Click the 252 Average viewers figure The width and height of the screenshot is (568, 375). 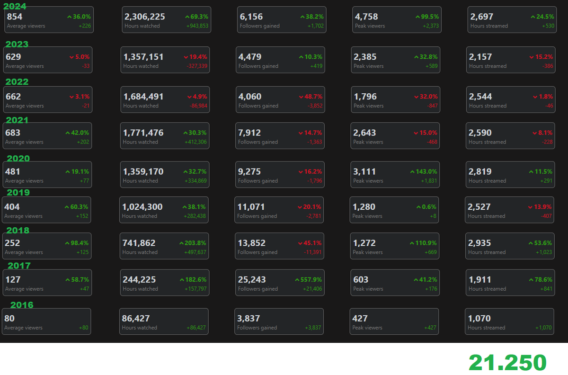[12, 243]
